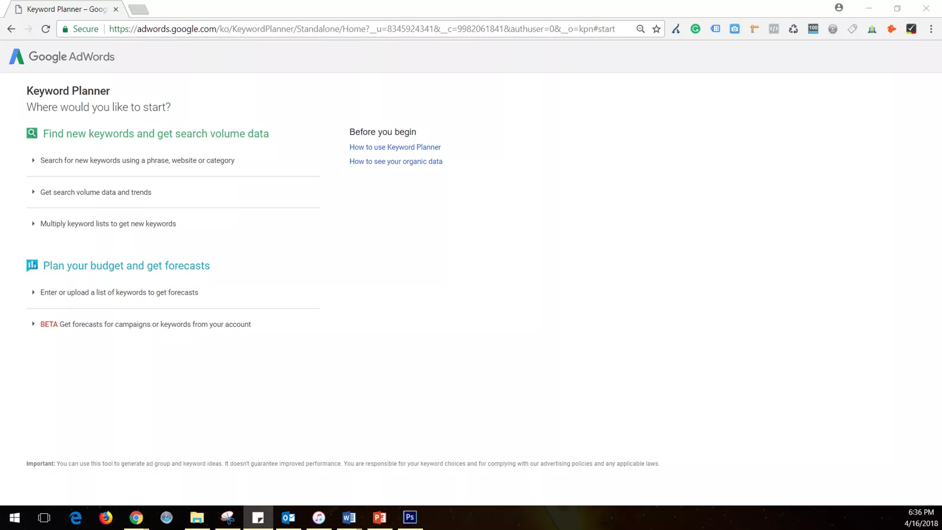
Task: Open 'How to use Keyword Planner' link
Action: tap(395, 147)
